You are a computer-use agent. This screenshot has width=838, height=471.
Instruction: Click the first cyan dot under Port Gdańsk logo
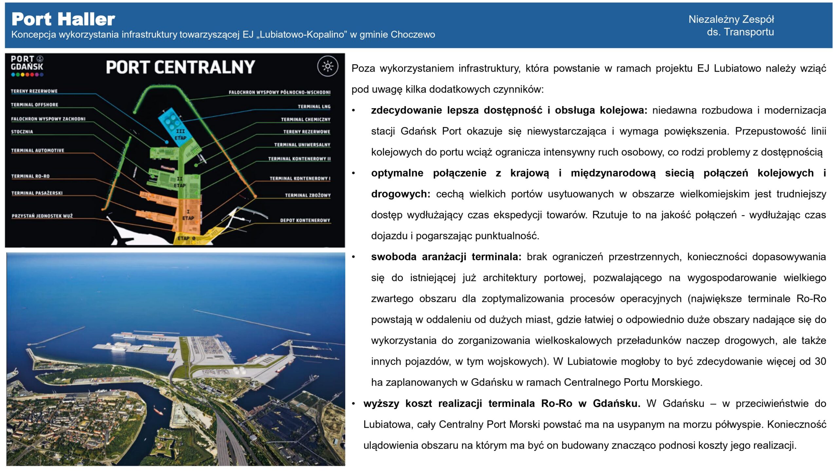[13, 75]
